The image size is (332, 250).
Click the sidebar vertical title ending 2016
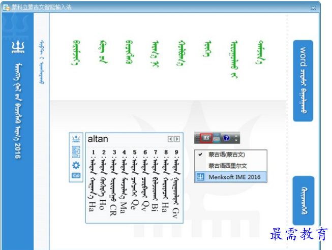pyautogui.click(x=18, y=111)
